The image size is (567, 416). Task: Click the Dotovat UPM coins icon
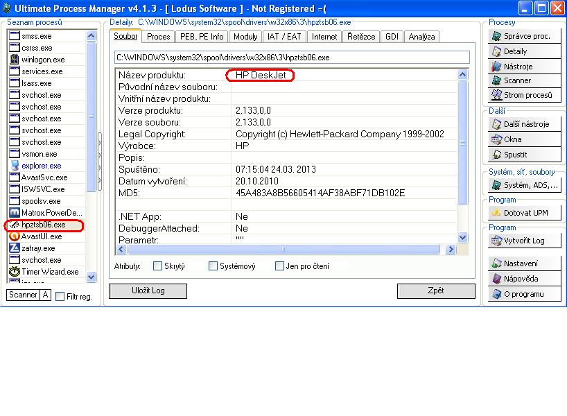tap(496, 213)
